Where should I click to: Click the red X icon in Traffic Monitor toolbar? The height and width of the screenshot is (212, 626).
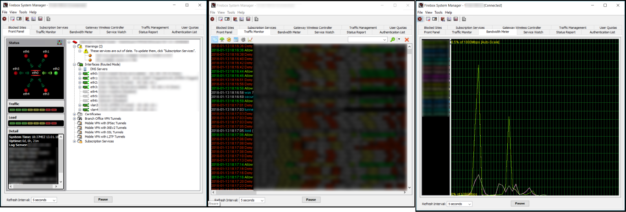point(406,40)
